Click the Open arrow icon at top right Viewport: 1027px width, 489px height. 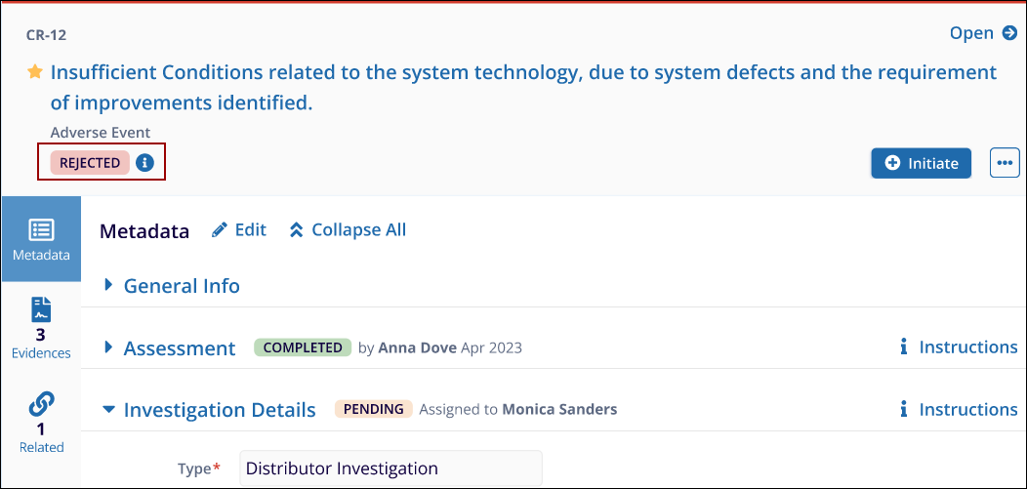(1010, 33)
